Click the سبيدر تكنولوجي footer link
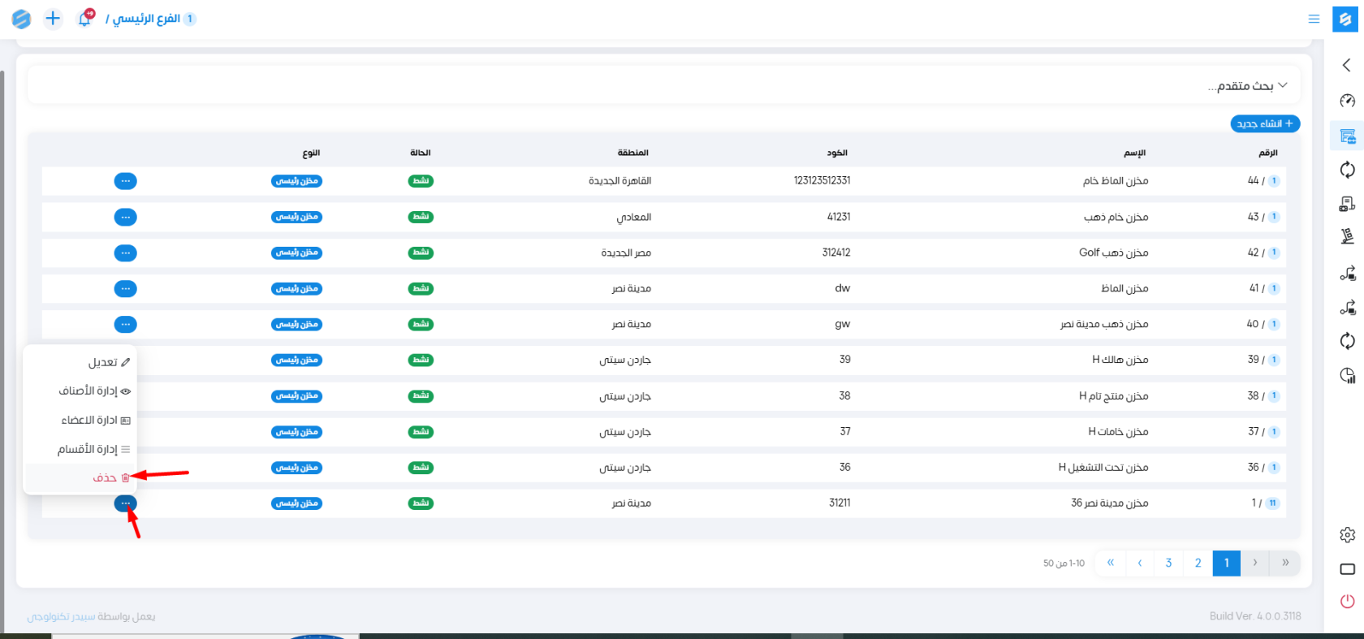Viewport: 1364px width, 639px height. coord(61,616)
